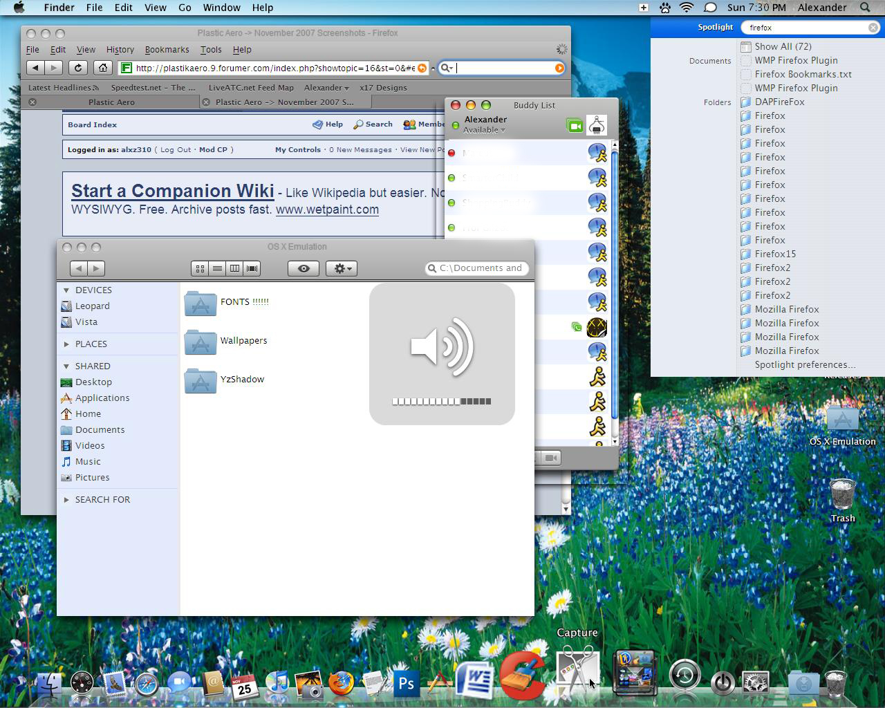Click Firefox reload button

[78, 68]
